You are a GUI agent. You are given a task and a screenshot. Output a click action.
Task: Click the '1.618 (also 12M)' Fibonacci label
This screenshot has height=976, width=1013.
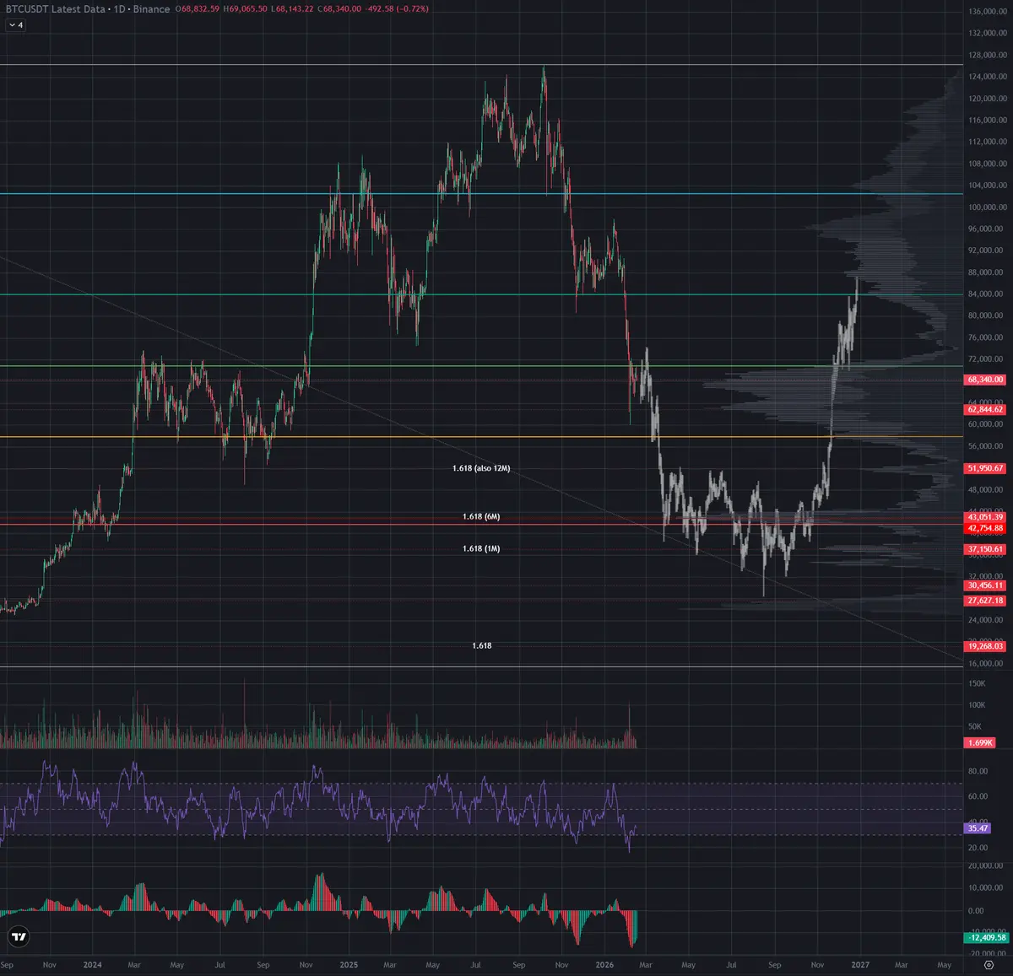coord(481,468)
